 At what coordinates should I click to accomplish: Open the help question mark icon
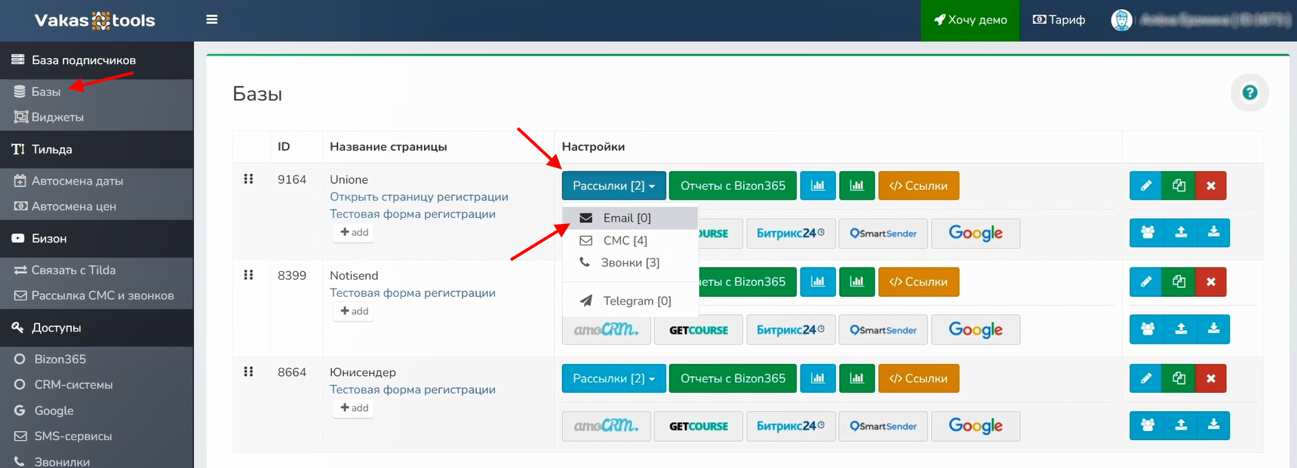pyautogui.click(x=1249, y=93)
